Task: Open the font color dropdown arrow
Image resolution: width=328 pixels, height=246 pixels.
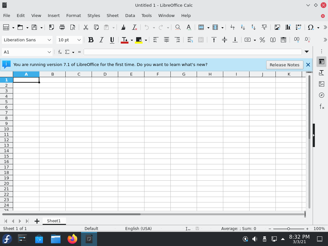Action: 132,40
